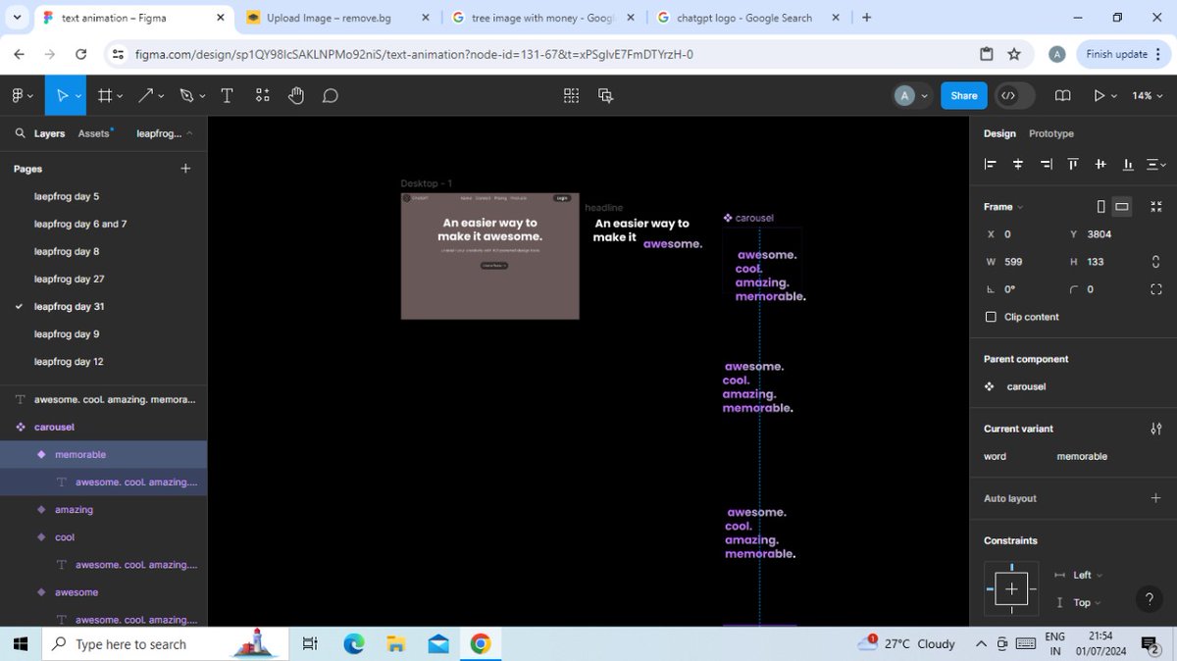Click the create component set icon
This screenshot has height=661, width=1177.
[571, 95]
